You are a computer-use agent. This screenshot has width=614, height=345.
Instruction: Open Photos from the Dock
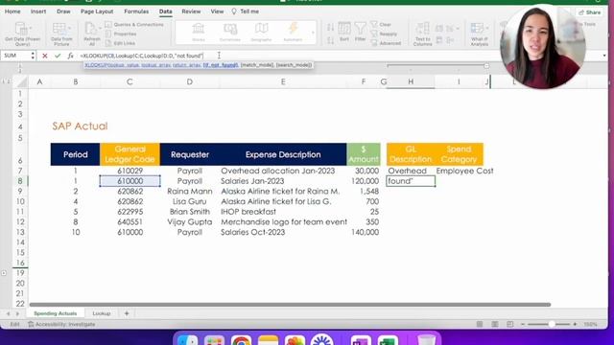pyautogui.click(x=295, y=341)
